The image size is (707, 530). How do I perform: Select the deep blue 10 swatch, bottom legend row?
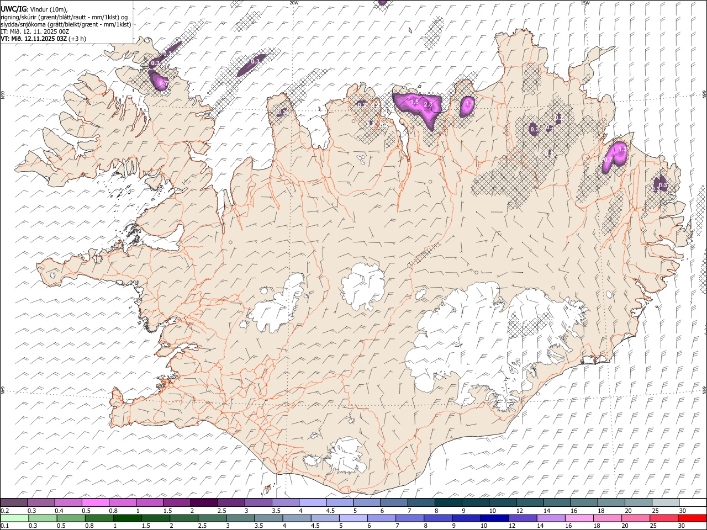(494, 518)
